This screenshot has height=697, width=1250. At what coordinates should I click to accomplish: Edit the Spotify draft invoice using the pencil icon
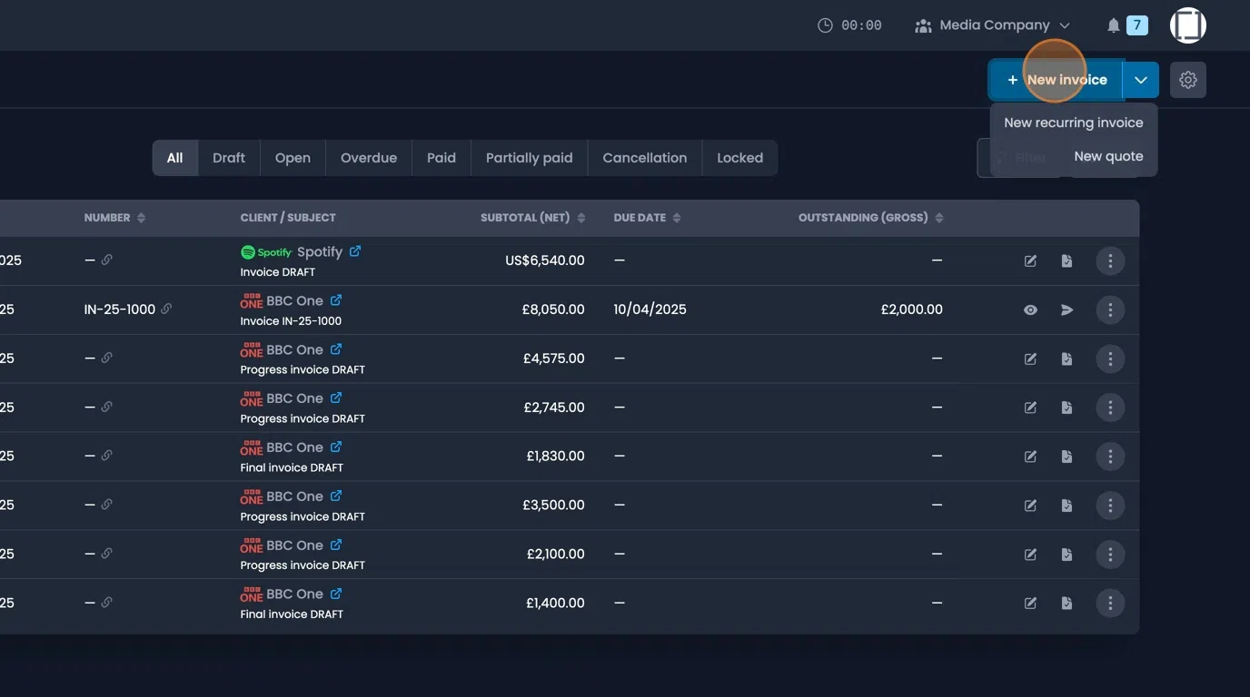tap(1030, 260)
